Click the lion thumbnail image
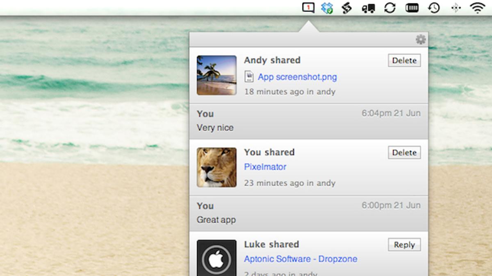Screen dimensions: 492x276 [216, 167]
